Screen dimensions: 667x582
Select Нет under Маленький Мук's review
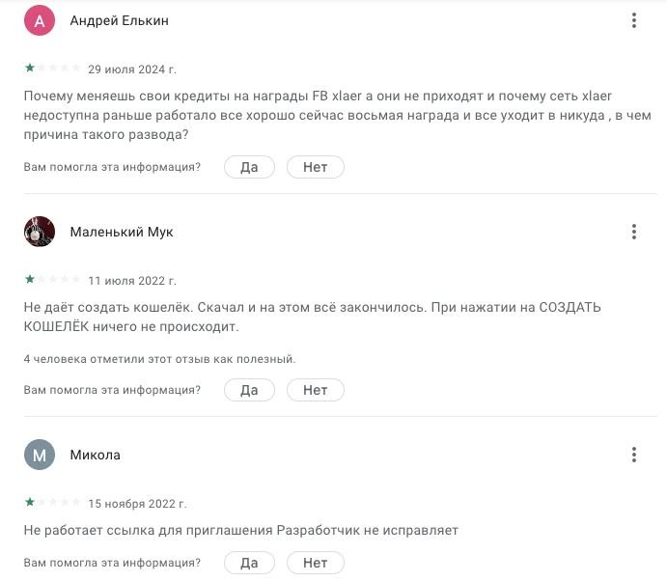tap(316, 390)
